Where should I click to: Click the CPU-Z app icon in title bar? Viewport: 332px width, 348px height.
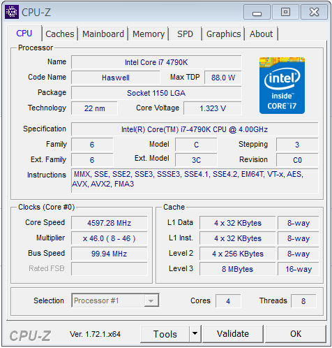click(x=12, y=12)
